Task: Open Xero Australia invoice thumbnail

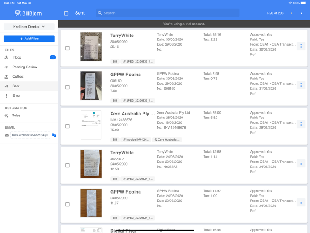Action: pyautogui.click(x=91, y=125)
